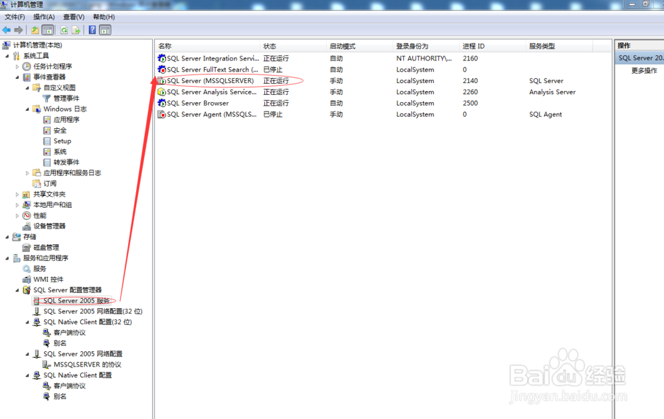Sort by the 服务类型 column header
Viewport: 664px width, 419px height.
pyautogui.click(x=559, y=46)
